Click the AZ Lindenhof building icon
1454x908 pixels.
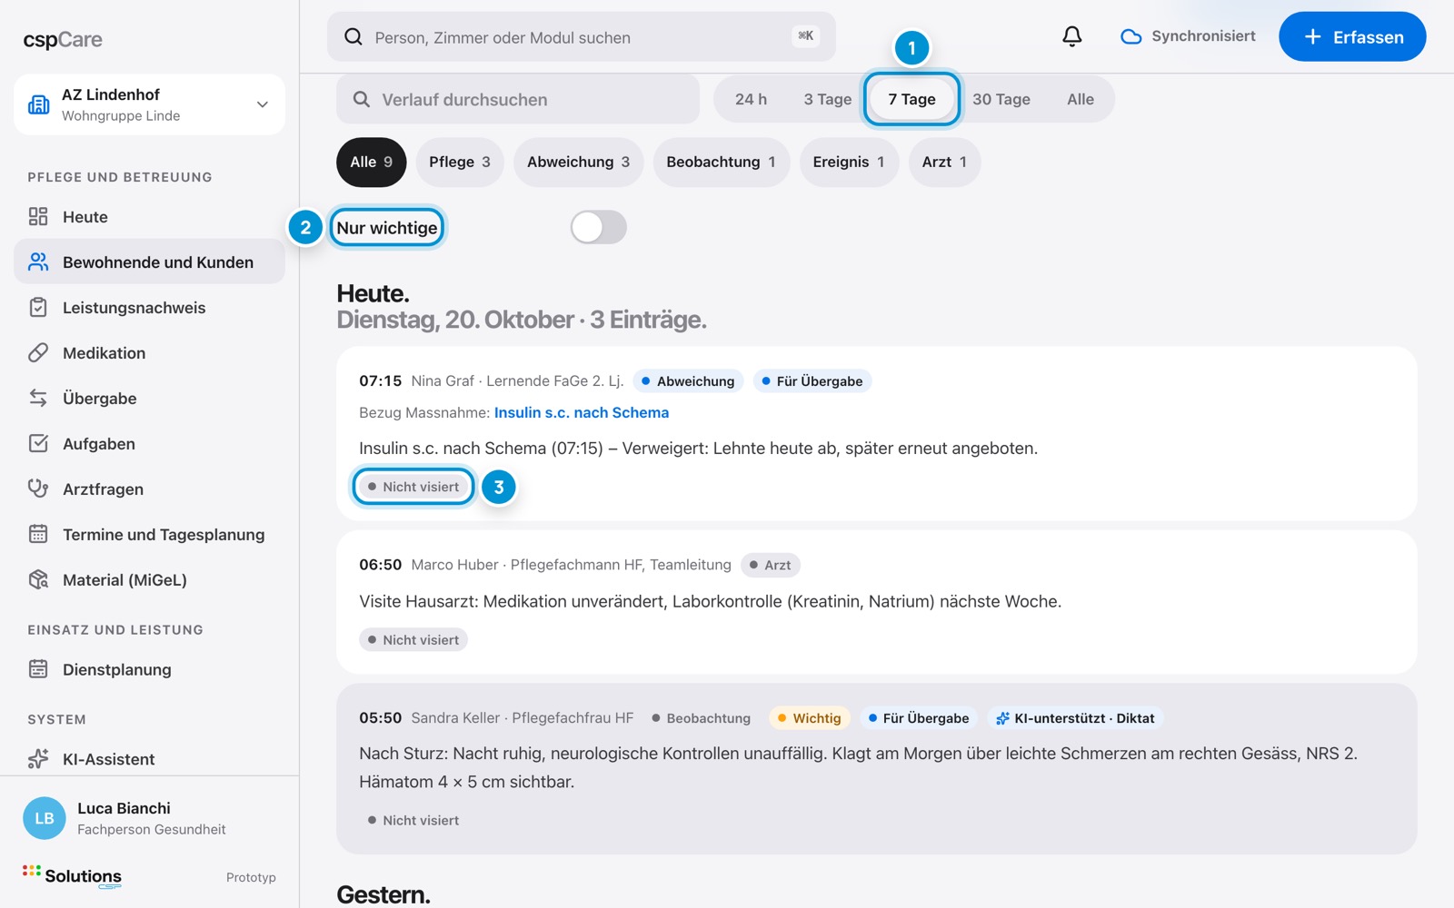point(39,104)
